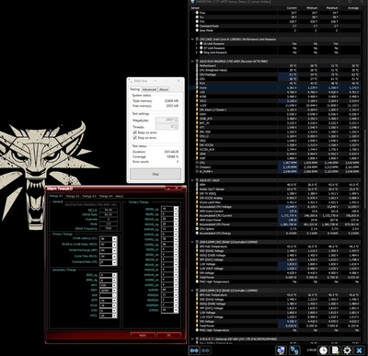
Task: Select the Testing tab in RAM Test
Action: tap(135, 89)
